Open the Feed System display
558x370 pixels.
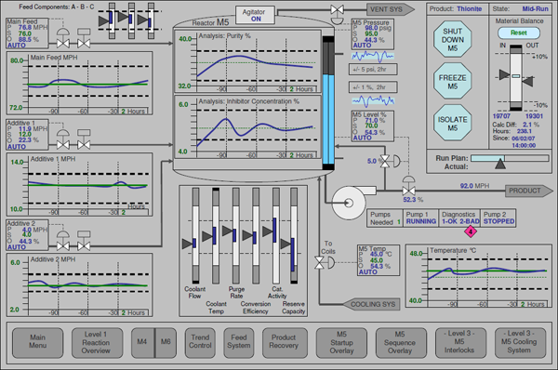[x=238, y=342]
